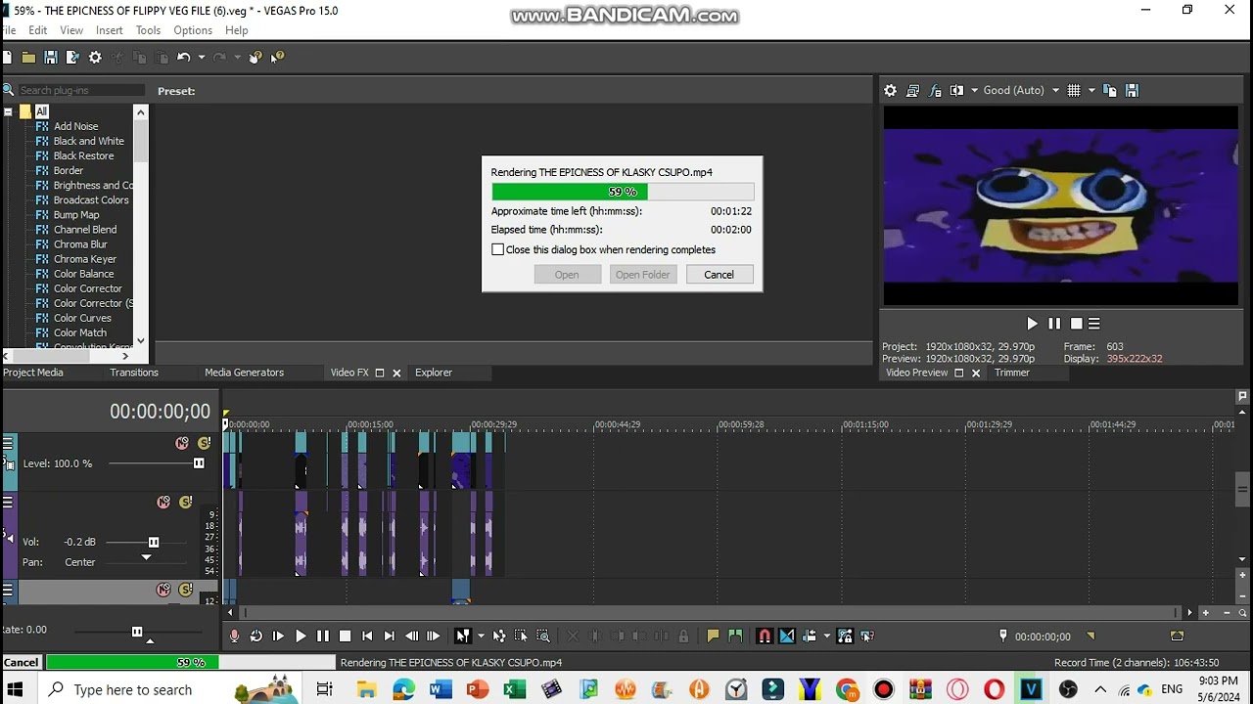Viewport: 1253px width, 704px height.
Task: Toggle preview on external monitor icon
Action: tap(912, 90)
